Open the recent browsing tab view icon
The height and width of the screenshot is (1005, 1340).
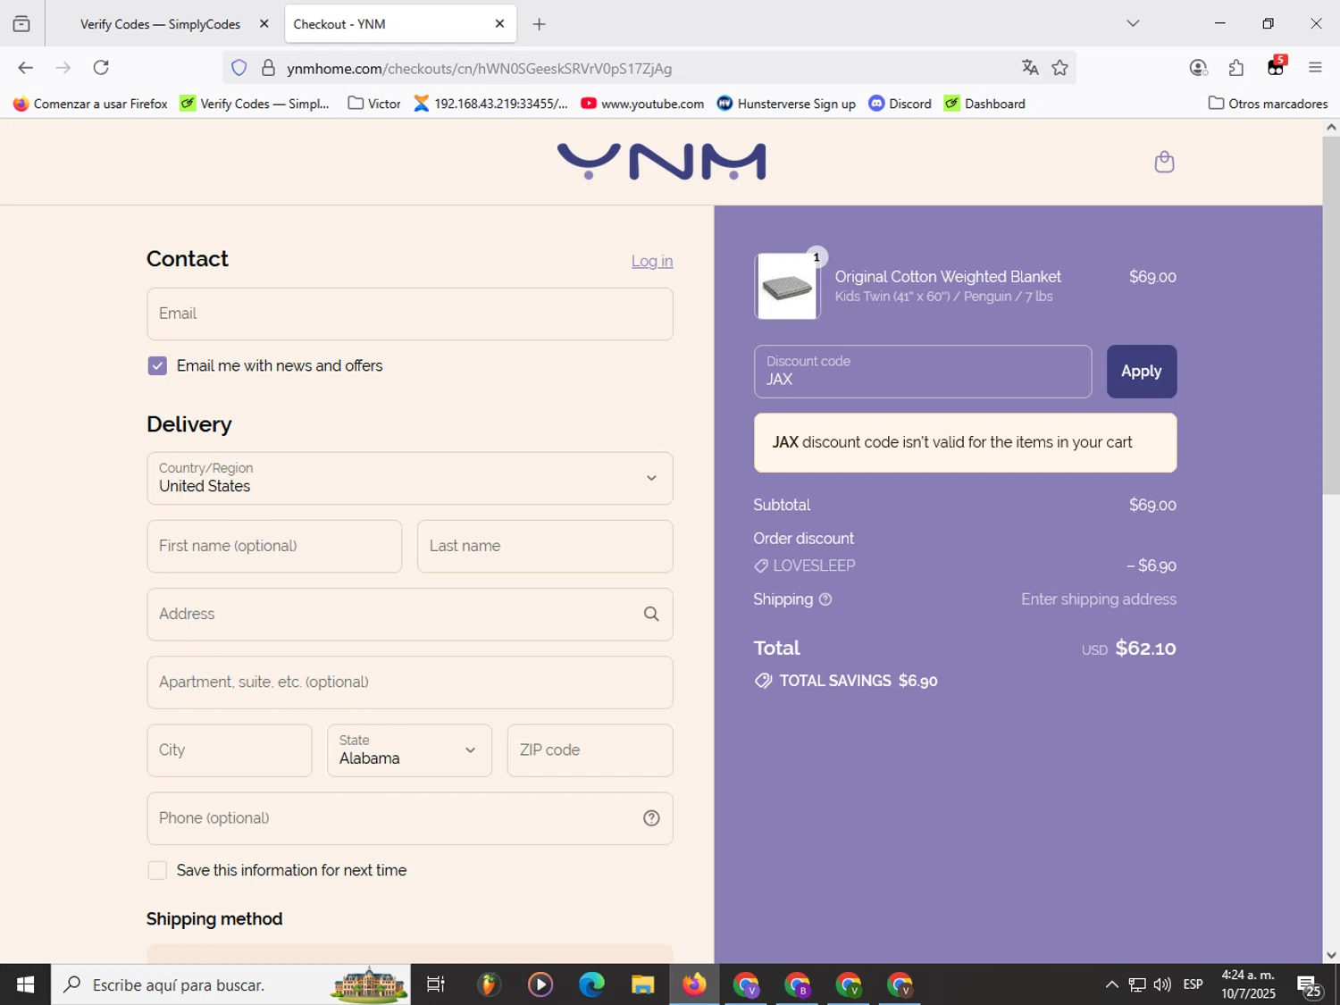pyautogui.click(x=21, y=24)
